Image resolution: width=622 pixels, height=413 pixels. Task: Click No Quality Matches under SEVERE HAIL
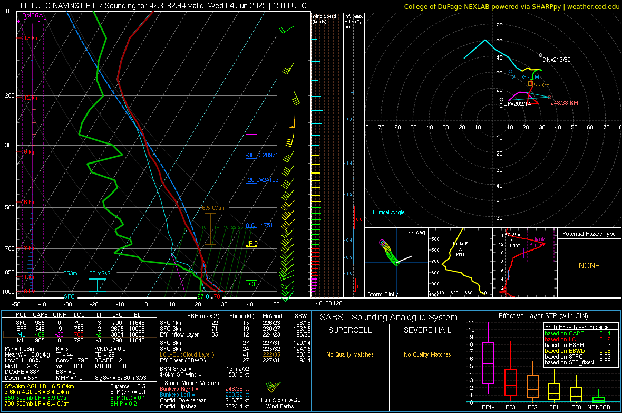[427, 354]
